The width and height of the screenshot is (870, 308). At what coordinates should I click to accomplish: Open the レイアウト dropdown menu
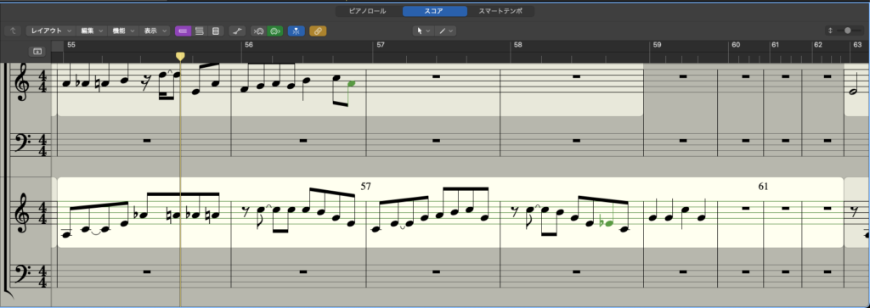(x=50, y=31)
